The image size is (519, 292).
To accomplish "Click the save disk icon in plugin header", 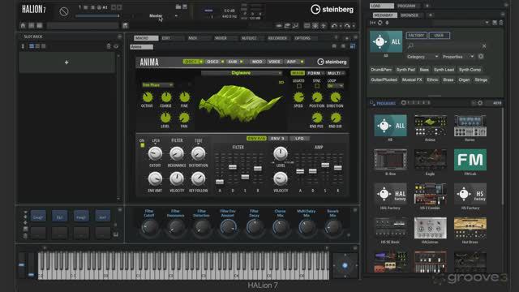I will coord(185,6).
